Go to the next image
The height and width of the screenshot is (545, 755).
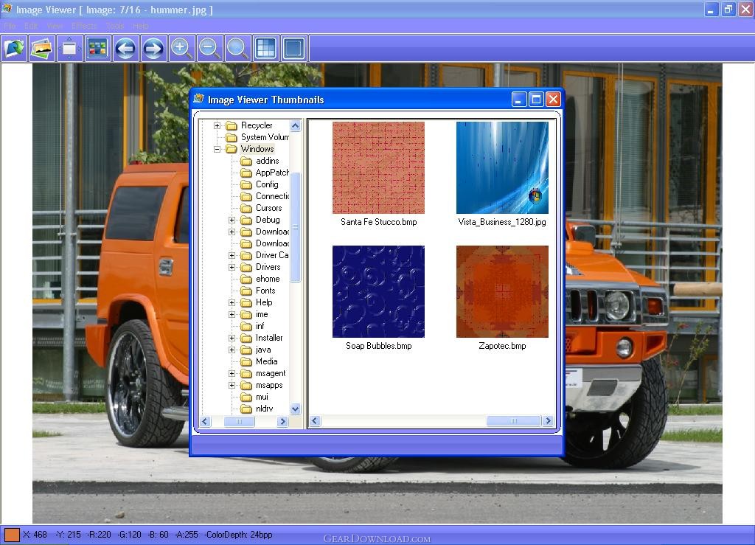click(x=153, y=48)
